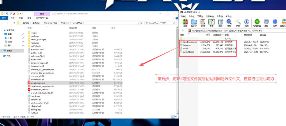Viewport: 286px width, 126px height.
Task: Open the 帮助(H) menu in WinRAR
Action: tap(228, 16)
